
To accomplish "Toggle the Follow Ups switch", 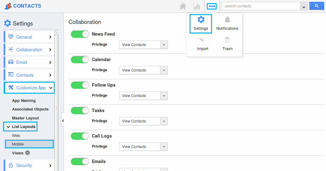I will tap(80, 85).
